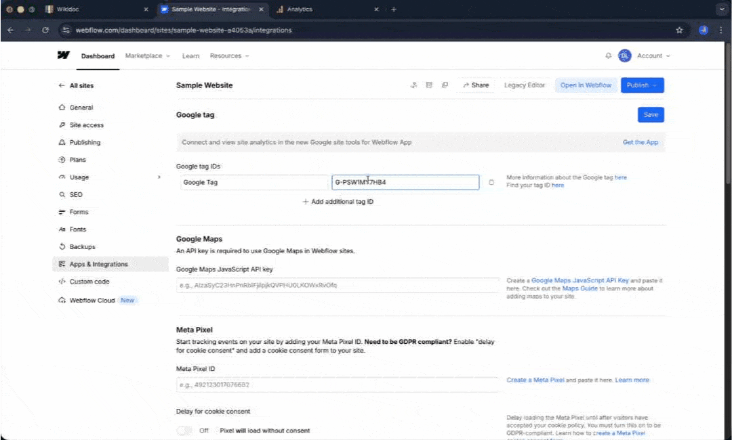Open the Google Maps JavaScript API Key link
The width and height of the screenshot is (732, 440).
click(x=579, y=281)
